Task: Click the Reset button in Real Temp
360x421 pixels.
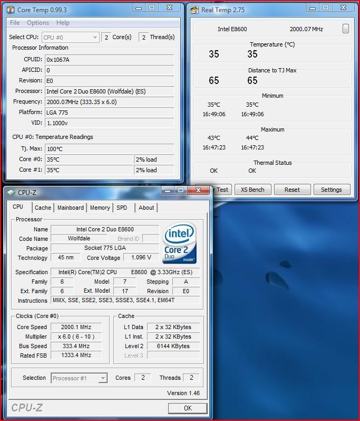Action: pos(292,190)
